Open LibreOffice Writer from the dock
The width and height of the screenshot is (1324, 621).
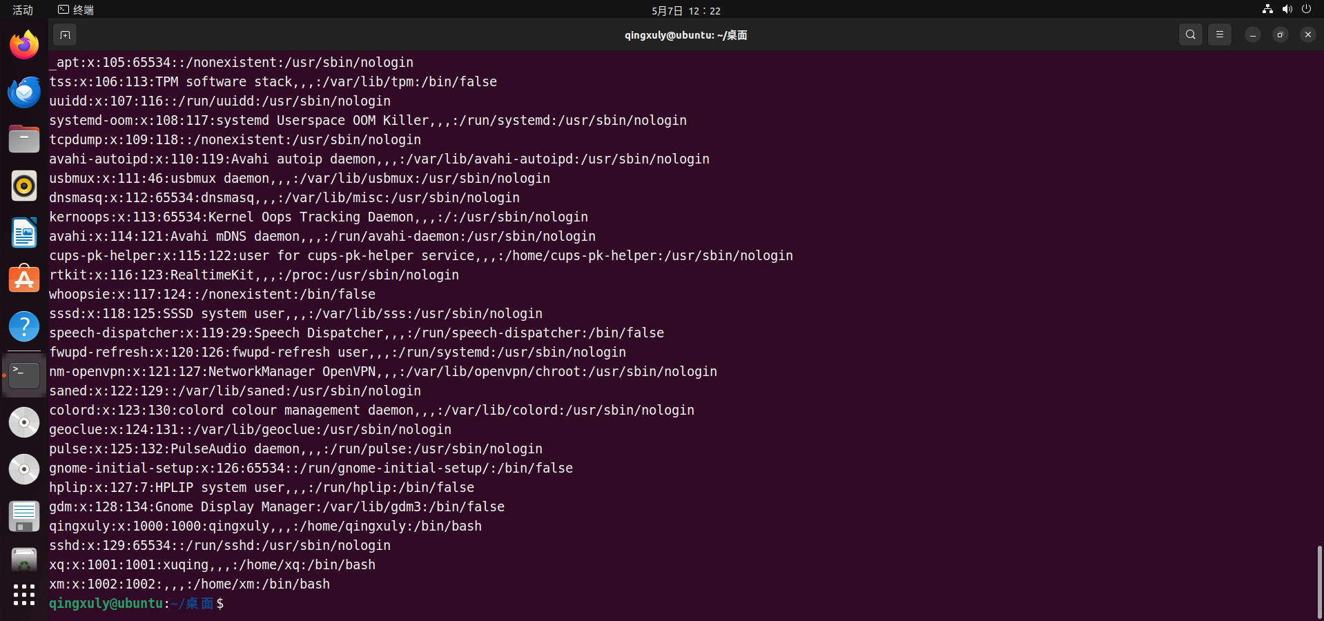24,233
